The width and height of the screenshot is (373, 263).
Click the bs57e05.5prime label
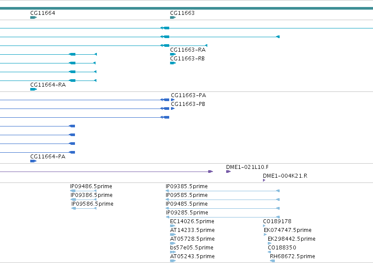(x=192, y=248)
